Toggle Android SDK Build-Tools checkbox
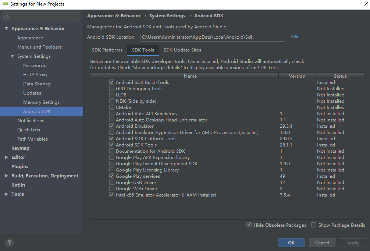The width and height of the screenshot is (370, 251). coord(112,82)
